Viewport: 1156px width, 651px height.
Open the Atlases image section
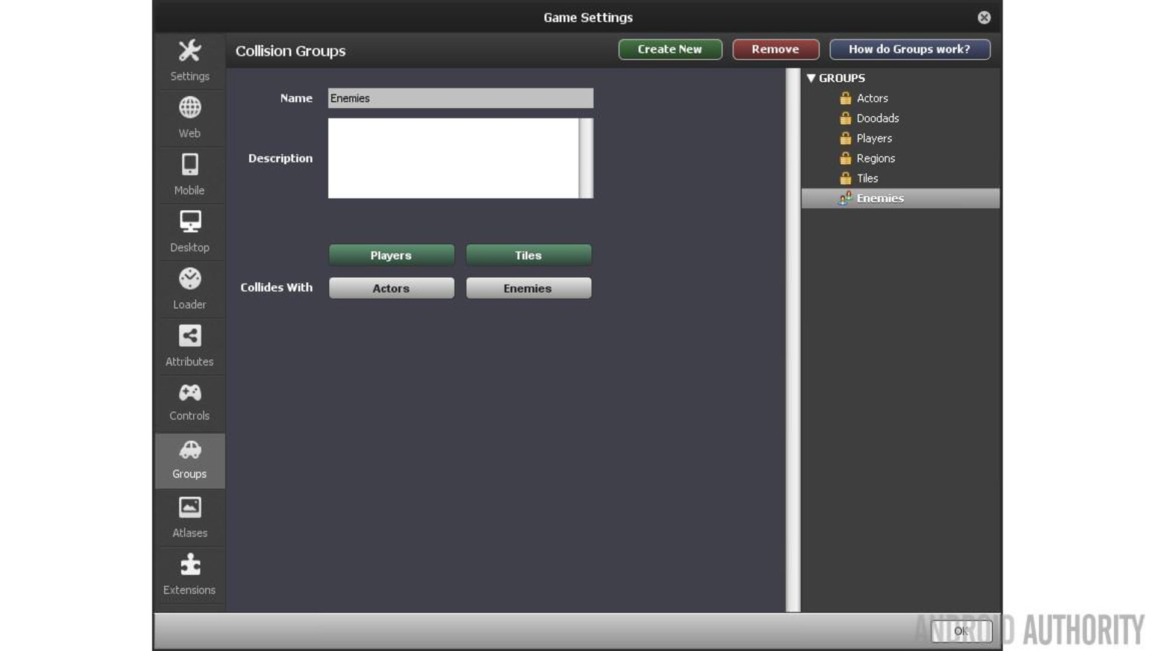tap(190, 517)
